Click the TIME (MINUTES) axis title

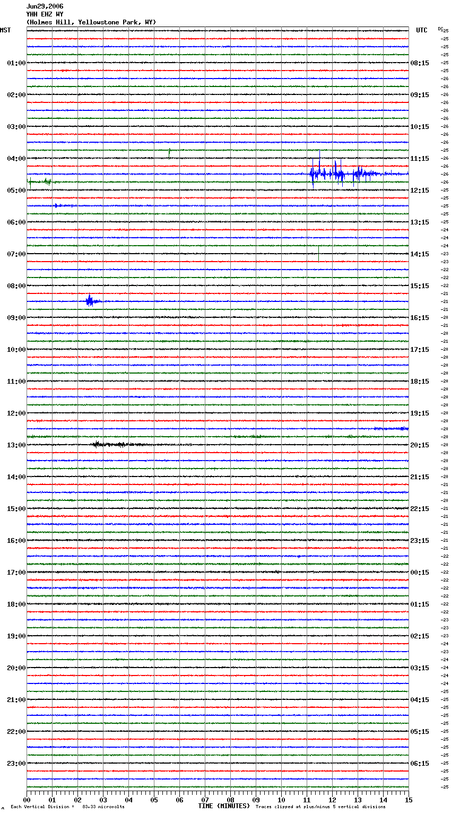point(224,806)
